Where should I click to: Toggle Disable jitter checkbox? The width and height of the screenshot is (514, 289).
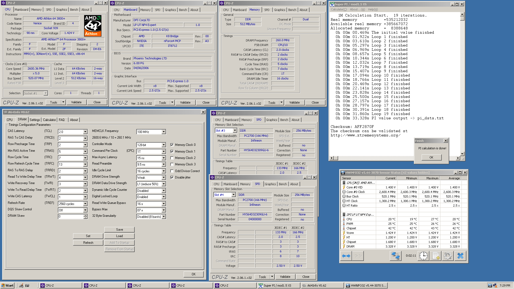172,177
